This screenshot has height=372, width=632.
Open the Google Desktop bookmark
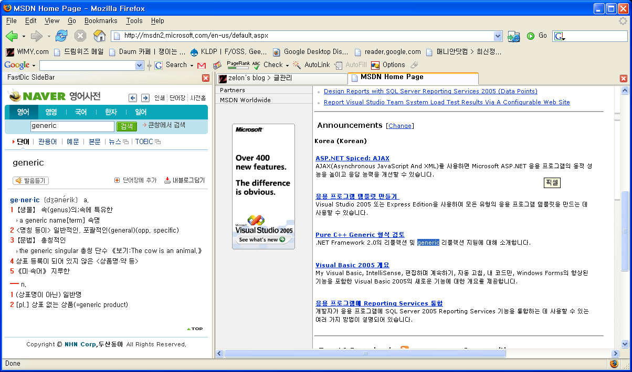coord(310,52)
